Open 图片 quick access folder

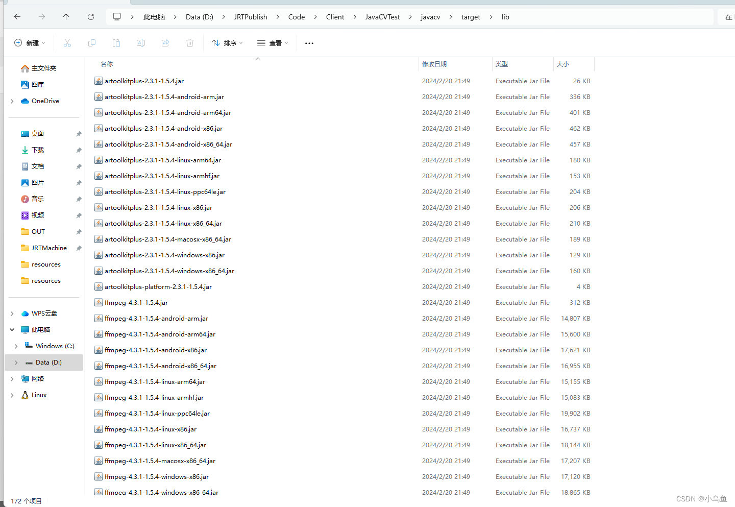click(38, 183)
